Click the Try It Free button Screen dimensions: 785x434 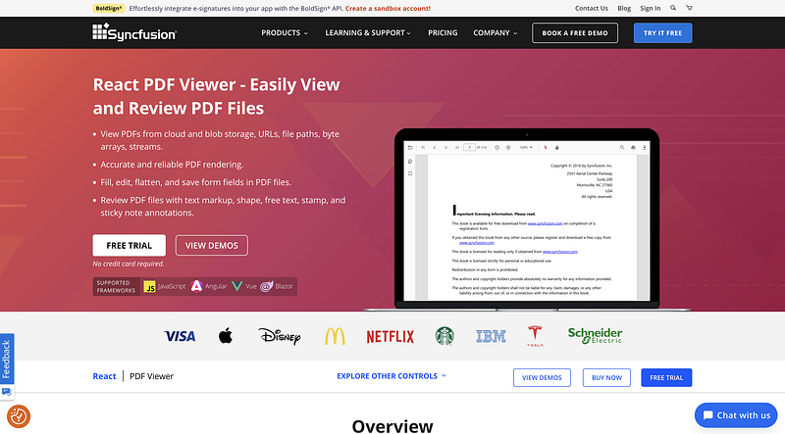(663, 33)
